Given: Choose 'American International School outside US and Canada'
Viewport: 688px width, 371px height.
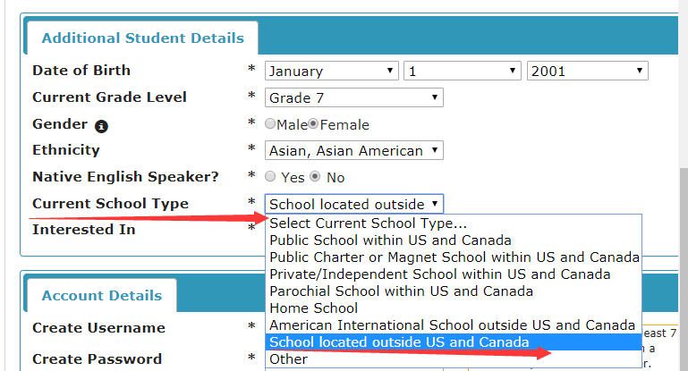Looking at the screenshot, I should pyautogui.click(x=454, y=325).
